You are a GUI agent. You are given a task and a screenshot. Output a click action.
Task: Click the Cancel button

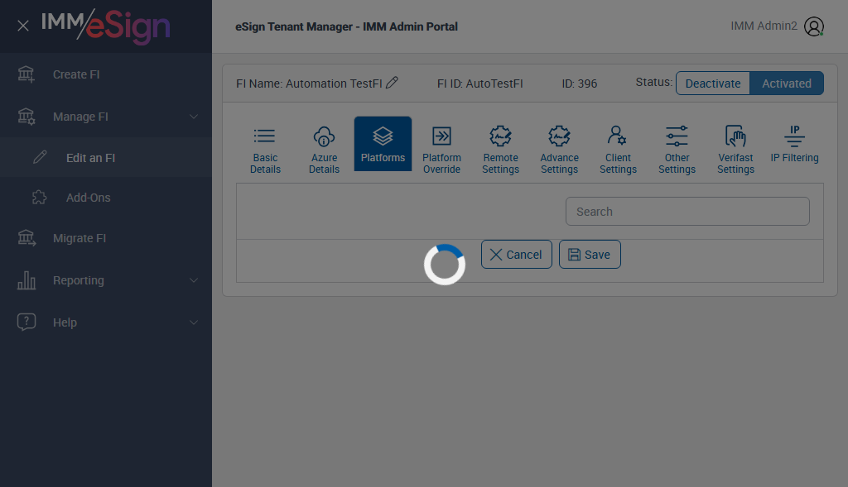click(x=517, y=255)
